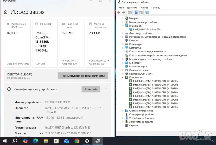Click the info icon beside Спецификации на устройството
Image resolution: width=216 pixels, height=145 pixels.
tap(9, 89)
